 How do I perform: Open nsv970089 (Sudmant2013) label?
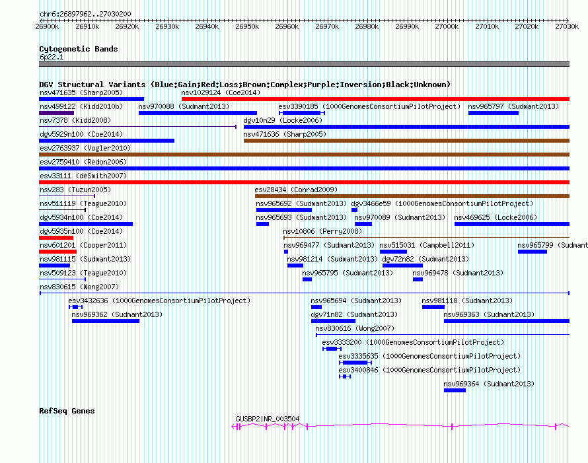point(400,217)
